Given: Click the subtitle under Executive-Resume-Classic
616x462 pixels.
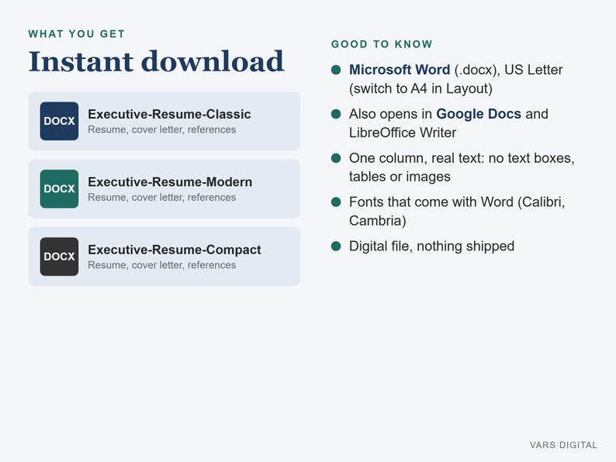Looking at the screenshot, I should click(x=162, y=129).
